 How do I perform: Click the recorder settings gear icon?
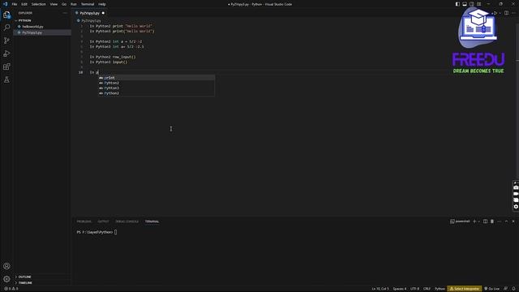coord(516,207)
